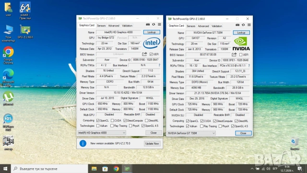
Task: Open Microsoft Store from taskbar
Action: click(105, 169)
